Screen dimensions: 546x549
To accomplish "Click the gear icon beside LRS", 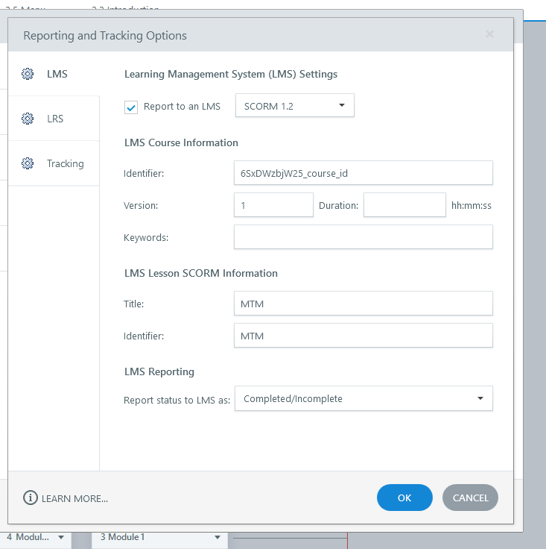I will [x=28, y=119].
